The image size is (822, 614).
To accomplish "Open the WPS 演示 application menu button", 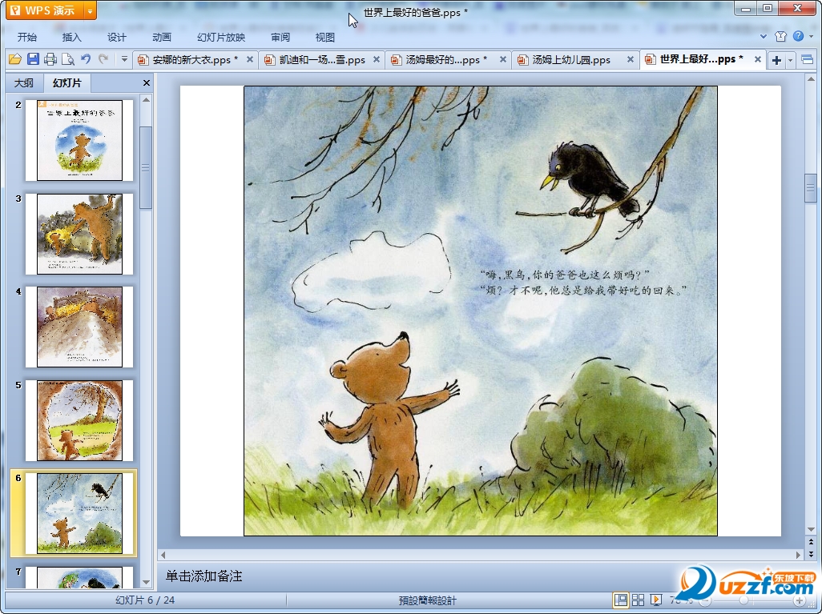I will [45, 10].
